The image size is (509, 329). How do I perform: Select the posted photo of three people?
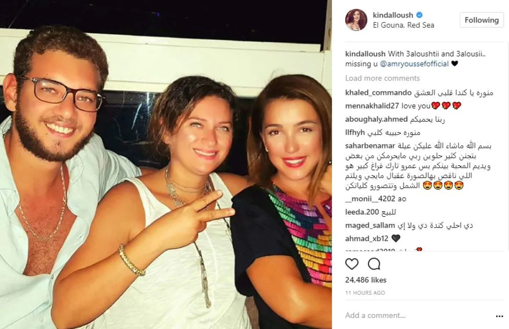tap(166, 164)
